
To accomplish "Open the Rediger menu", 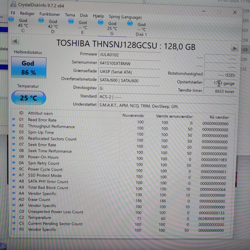I will (x=27, y=14).
